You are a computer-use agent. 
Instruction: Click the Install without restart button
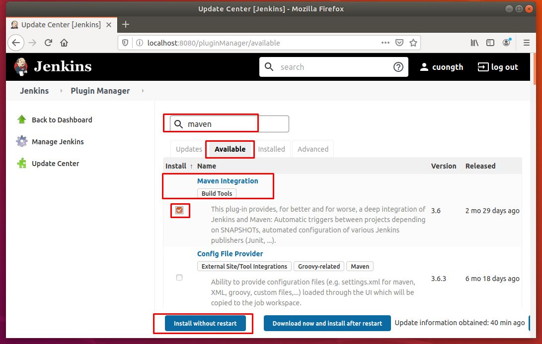pyautogui.click(x=205, y=323)
